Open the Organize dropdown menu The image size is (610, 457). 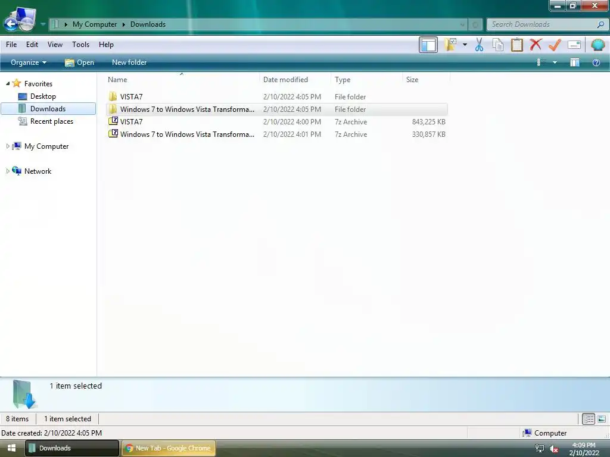pos(29,62)
